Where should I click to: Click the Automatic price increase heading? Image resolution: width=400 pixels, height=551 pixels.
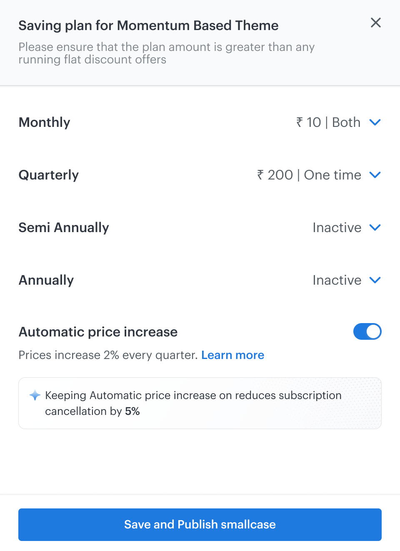coord(98,332)
